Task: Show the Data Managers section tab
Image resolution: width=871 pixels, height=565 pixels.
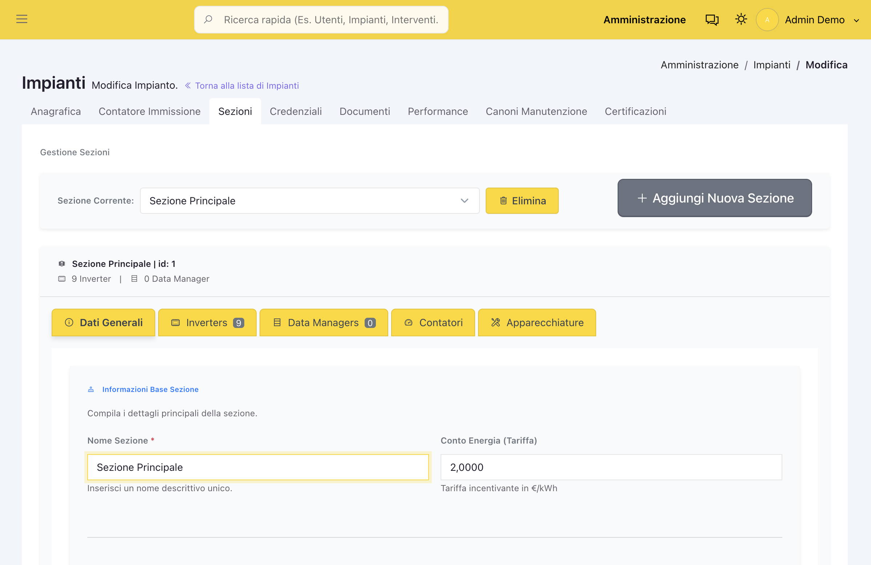Action: (324, 322)
